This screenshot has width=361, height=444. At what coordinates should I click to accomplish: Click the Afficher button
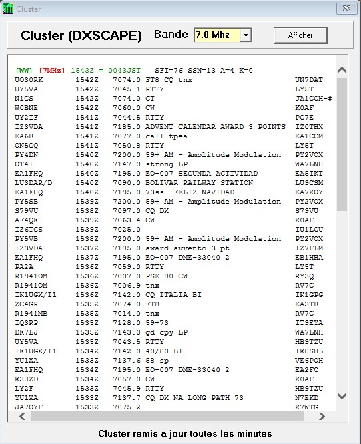[x=300, y=35]
